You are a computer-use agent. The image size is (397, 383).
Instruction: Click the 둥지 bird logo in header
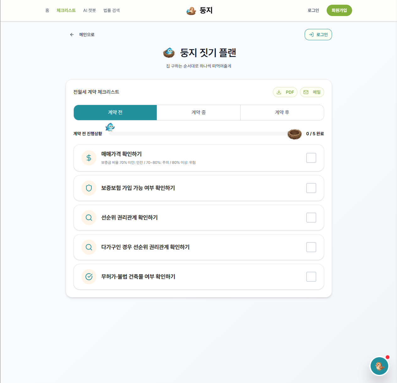coord(191,11)
